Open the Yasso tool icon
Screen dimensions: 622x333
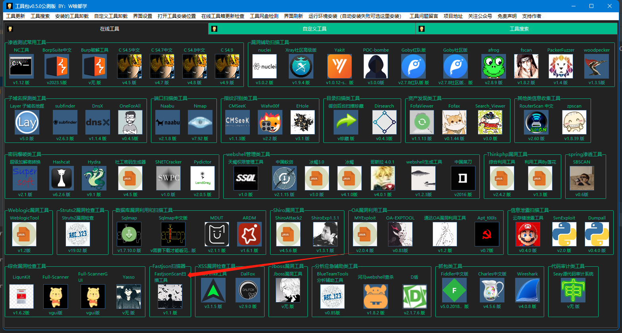click(129, 296)
